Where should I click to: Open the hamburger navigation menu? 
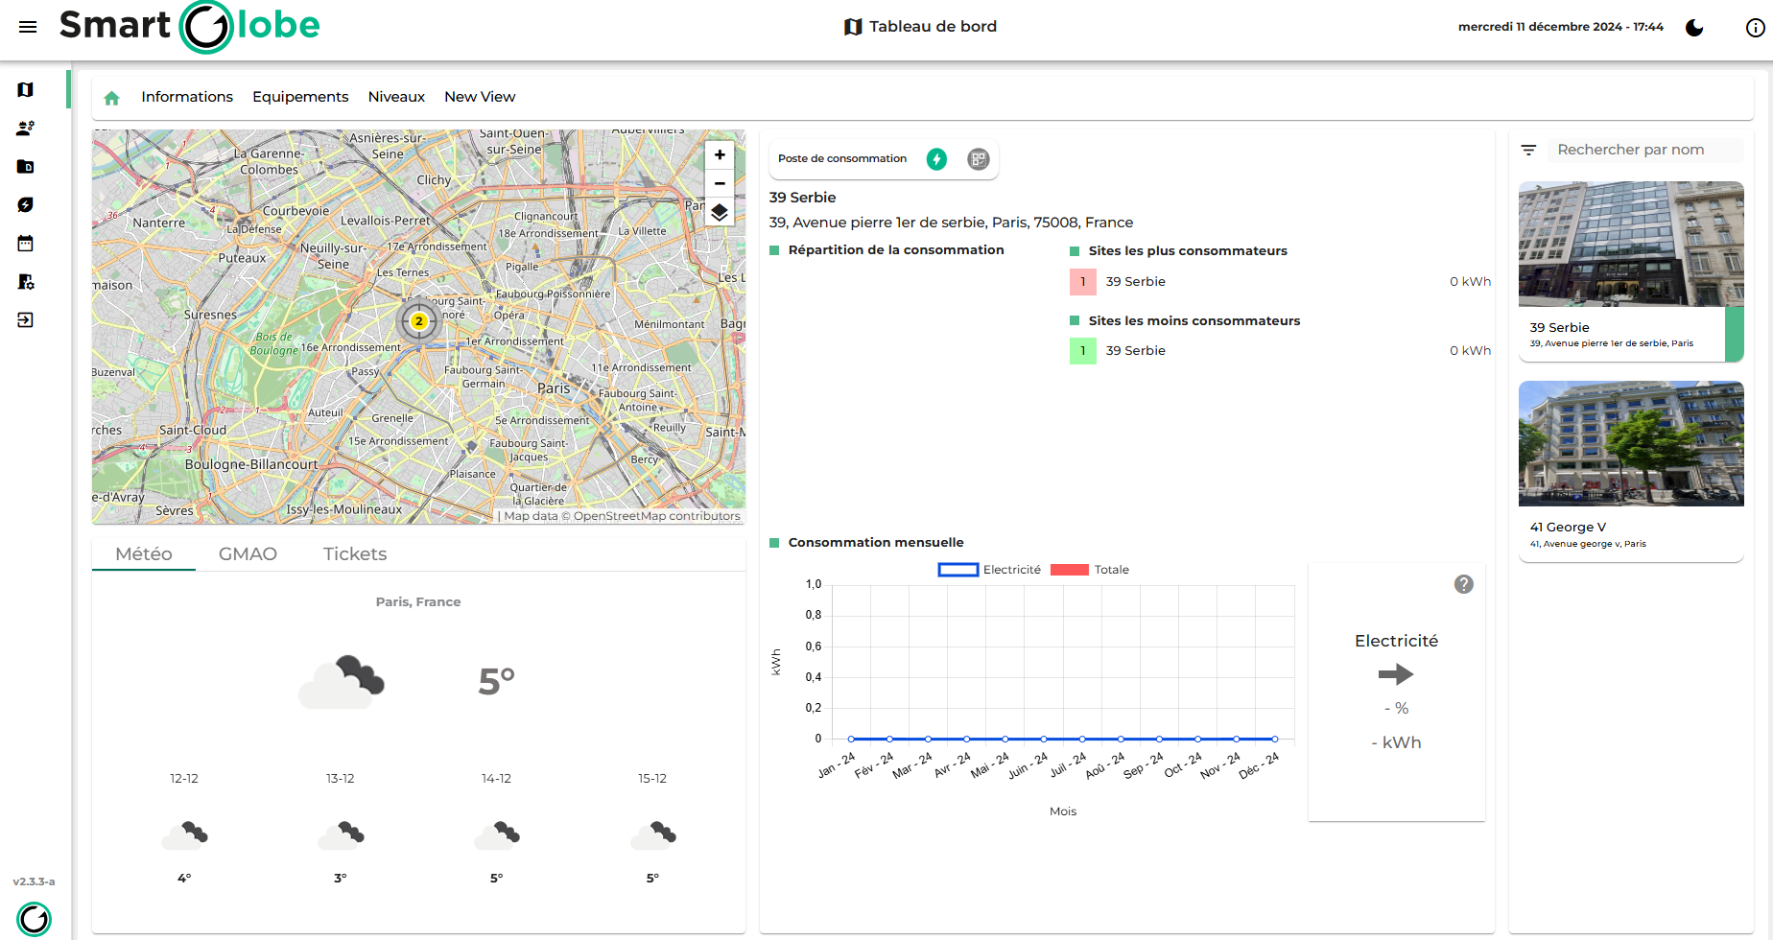click(x=28, y=27)
